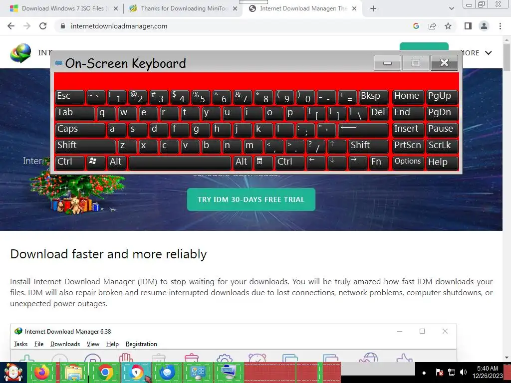Click down arrow key on On-Screen Keyboard
Viewport: 511px width, 383px height.
pos(337,162)
